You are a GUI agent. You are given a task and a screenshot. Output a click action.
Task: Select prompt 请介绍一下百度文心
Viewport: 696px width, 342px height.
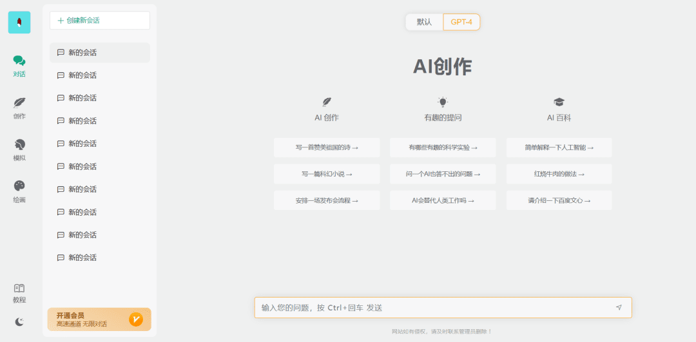click(x=559, y=200)
